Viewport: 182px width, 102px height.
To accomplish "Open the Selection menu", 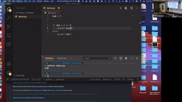I will [19, 1].
